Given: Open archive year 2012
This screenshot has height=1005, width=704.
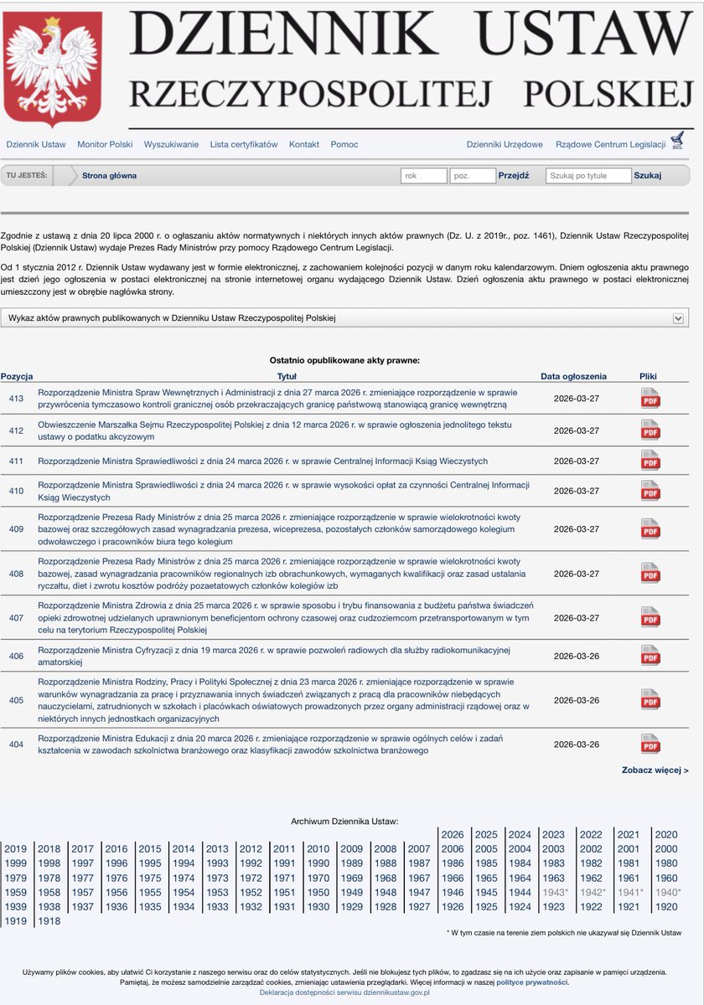Looking at the screenshot, I should (251, 848).
